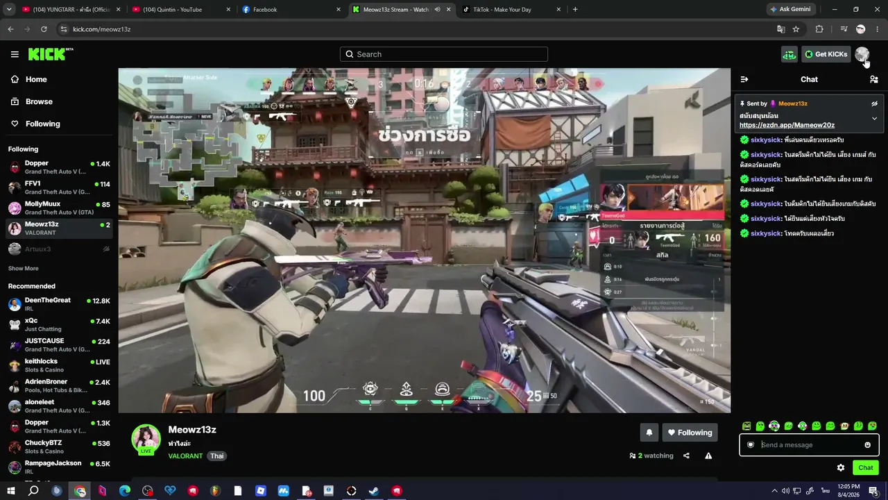Open the offline Artuux3 channel
888x500 pixels.
click(x=59, y=249)
